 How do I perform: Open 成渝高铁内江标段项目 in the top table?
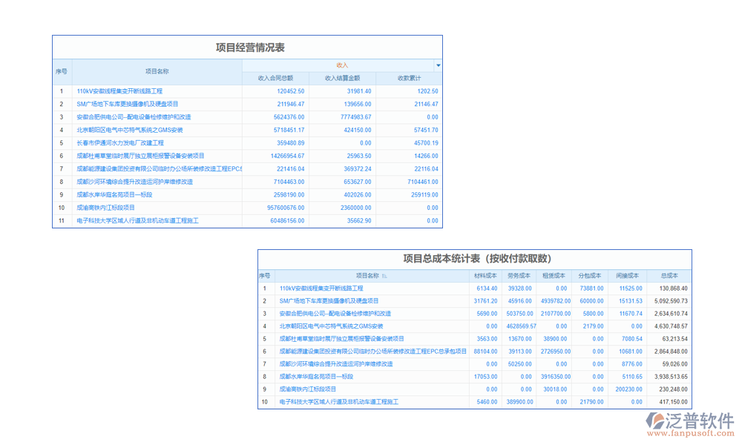[x=106, y=208]
